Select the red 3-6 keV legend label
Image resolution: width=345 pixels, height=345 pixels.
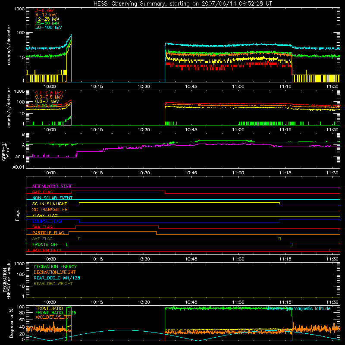[45, 10]
